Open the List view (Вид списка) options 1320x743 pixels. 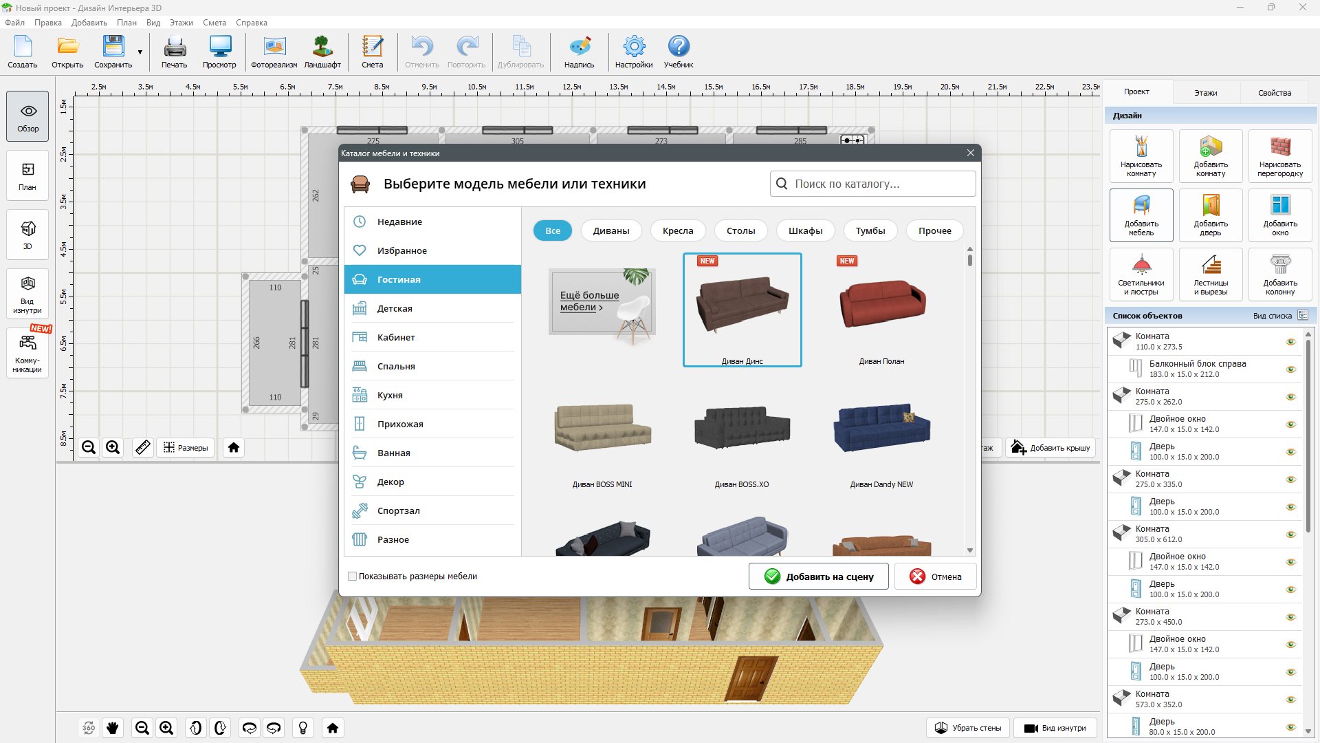pyautogui.click(x=1302, y=316)
